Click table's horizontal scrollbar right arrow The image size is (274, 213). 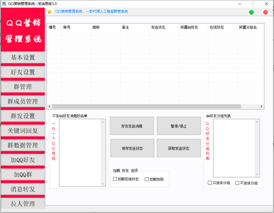pos(261,106)
